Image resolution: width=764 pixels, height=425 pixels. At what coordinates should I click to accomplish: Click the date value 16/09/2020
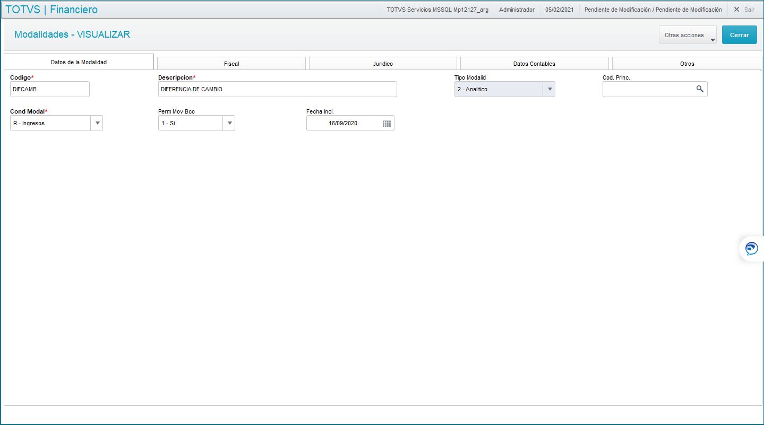point(343,123)
